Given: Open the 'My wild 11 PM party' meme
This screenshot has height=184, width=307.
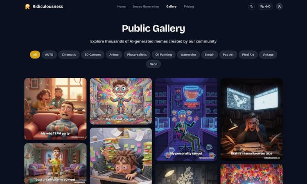Looking at the screenshot, I should (55, 109).
